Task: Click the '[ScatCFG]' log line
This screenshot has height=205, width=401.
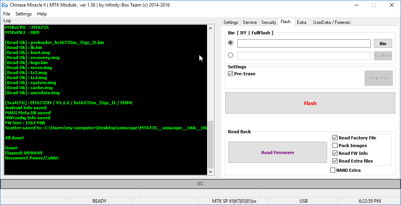Action: (69, 103)
